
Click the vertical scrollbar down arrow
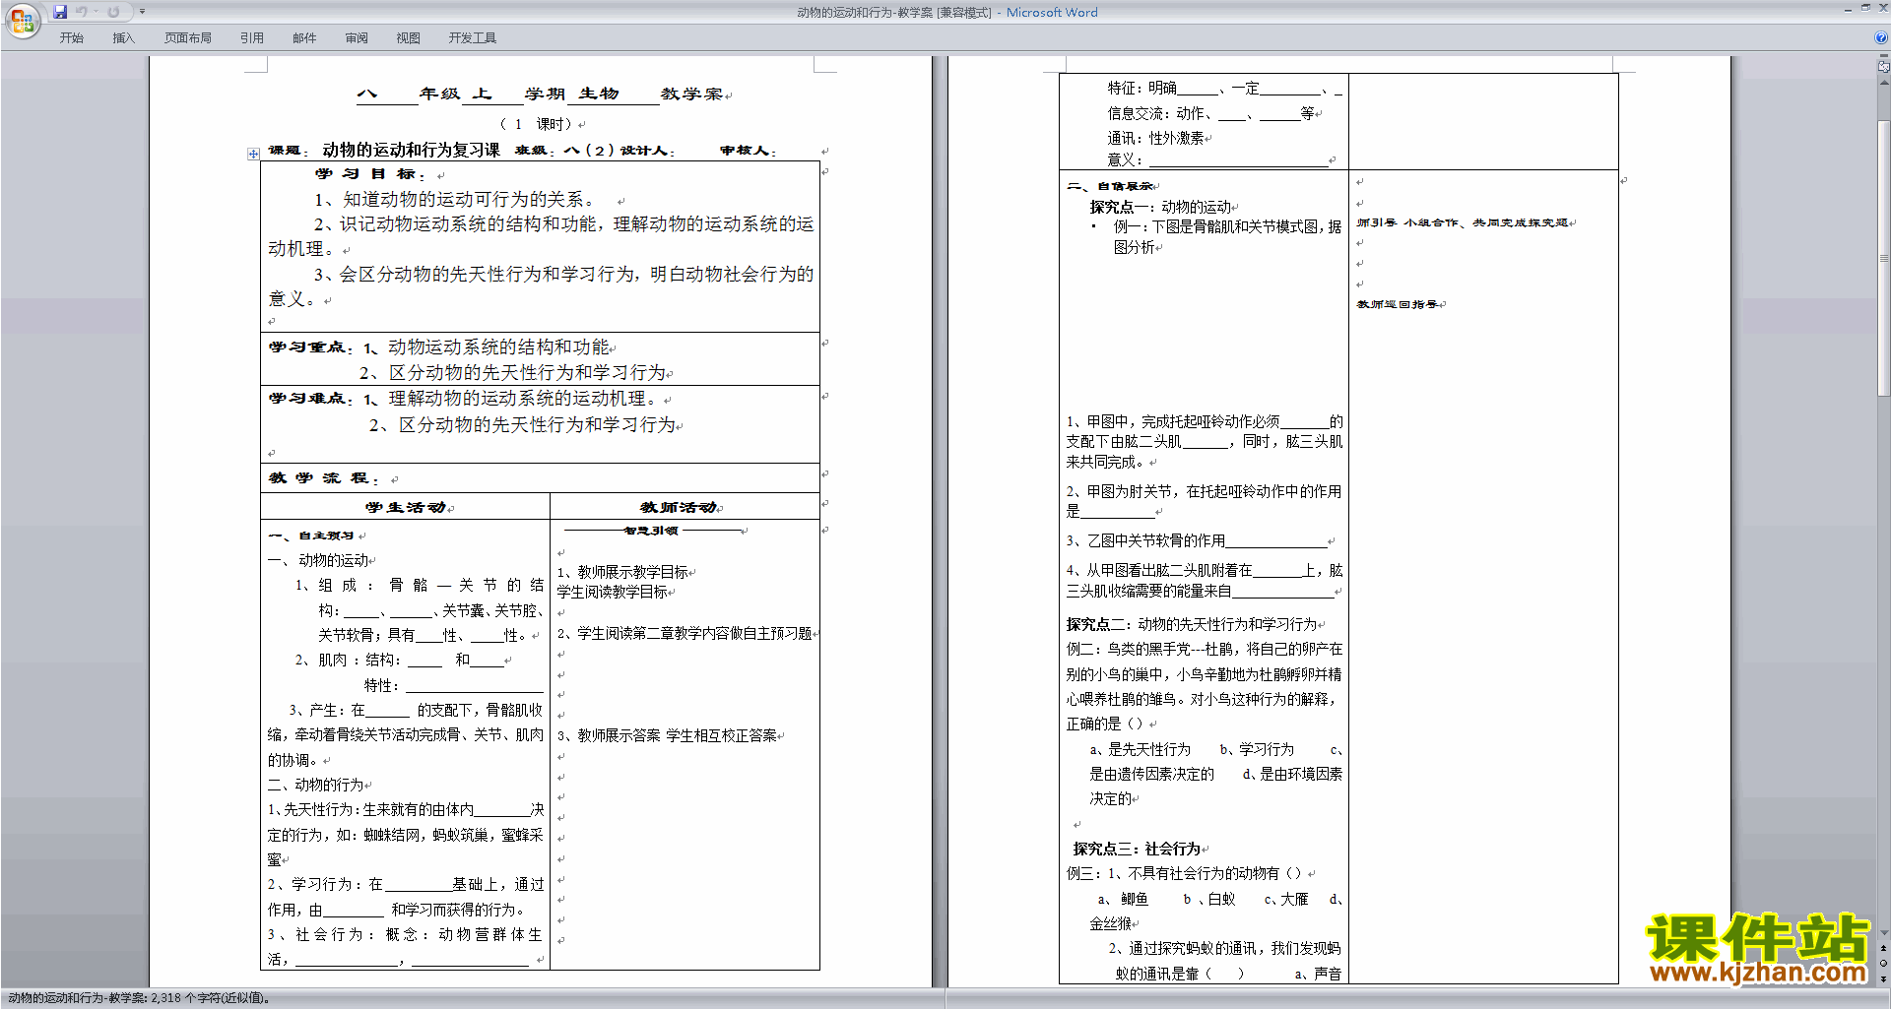(x=1883, y=932)
